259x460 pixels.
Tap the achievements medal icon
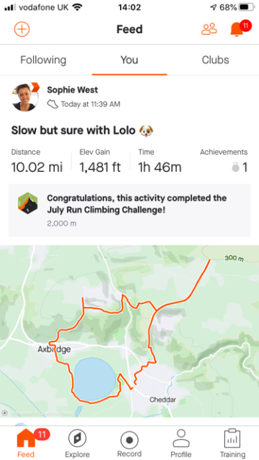235,167
